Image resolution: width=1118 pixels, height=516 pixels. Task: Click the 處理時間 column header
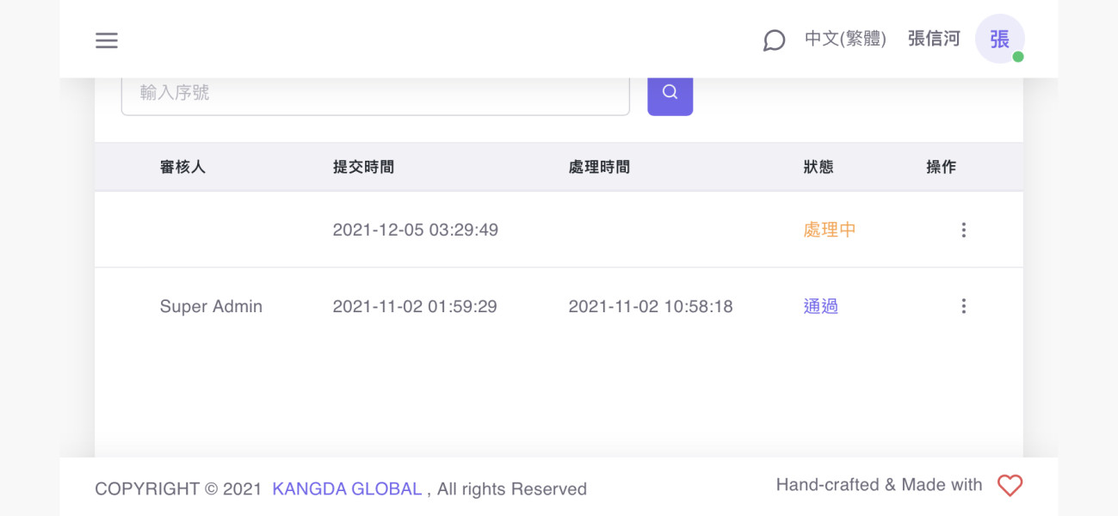pyautogui.click(x=599, y=167)
